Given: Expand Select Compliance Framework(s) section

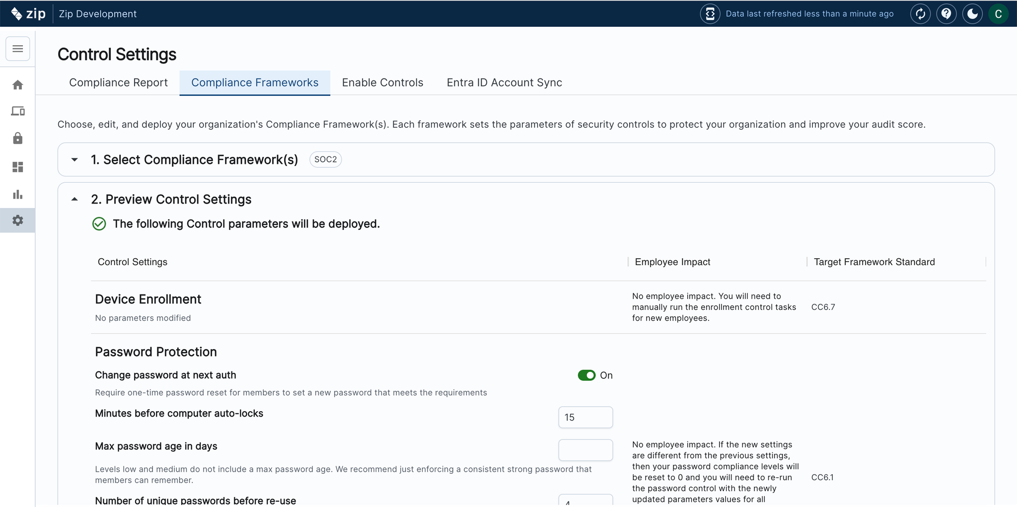Looking at the screenshot, I should [74, 160].
